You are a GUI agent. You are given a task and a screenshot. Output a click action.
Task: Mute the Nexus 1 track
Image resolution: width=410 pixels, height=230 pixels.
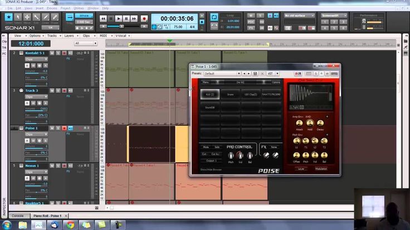52,166
